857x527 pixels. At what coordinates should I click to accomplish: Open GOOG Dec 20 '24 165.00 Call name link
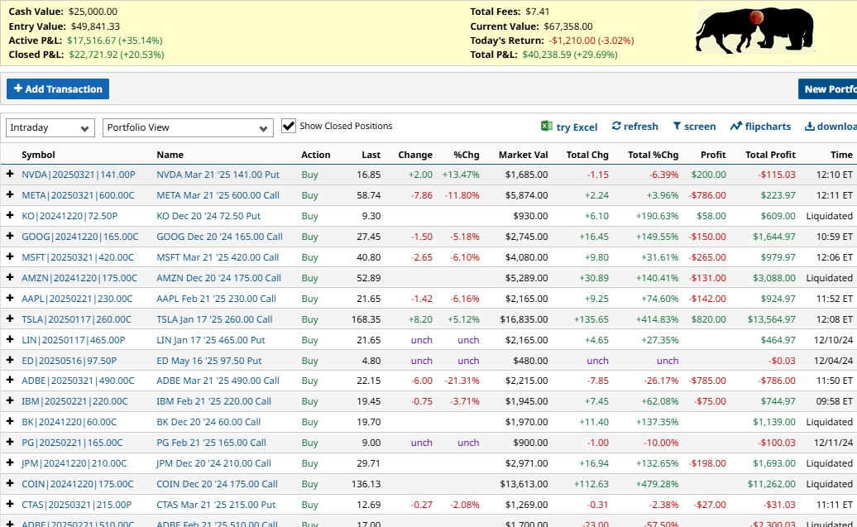pos(219,237)
